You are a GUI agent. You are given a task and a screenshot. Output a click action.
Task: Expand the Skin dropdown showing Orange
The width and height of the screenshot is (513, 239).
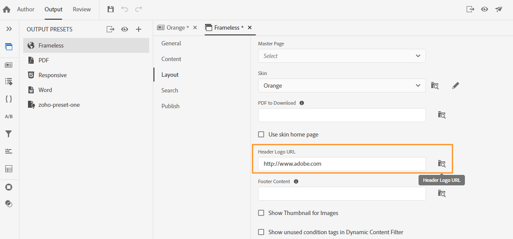pyautogui.click(x=342, y=85)
